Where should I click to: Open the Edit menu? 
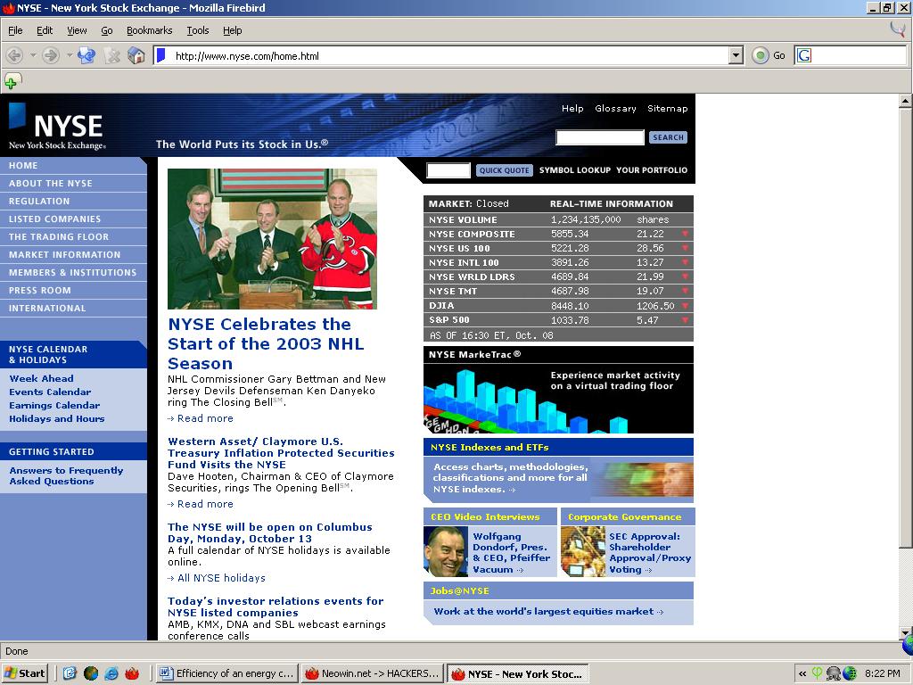45,30
